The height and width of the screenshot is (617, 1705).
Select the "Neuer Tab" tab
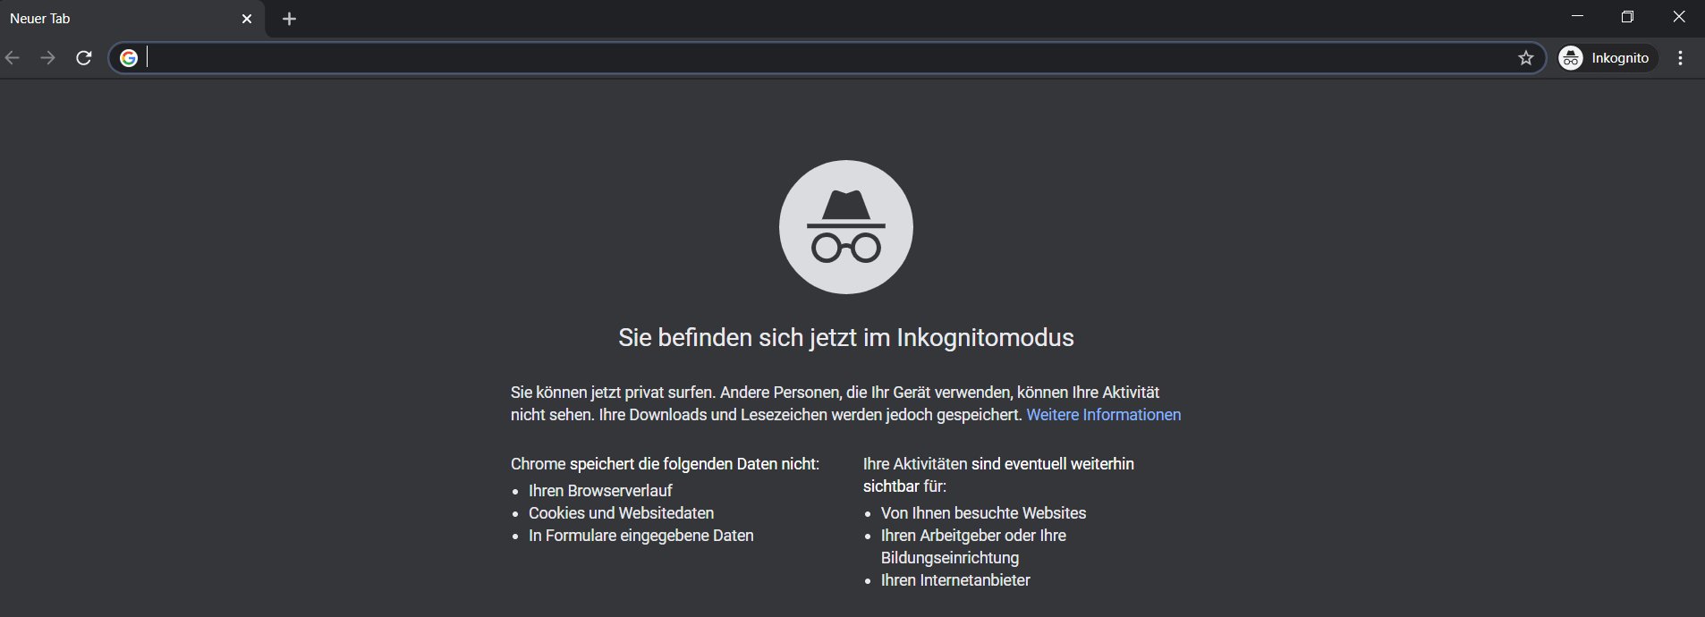tap(132, 19)
